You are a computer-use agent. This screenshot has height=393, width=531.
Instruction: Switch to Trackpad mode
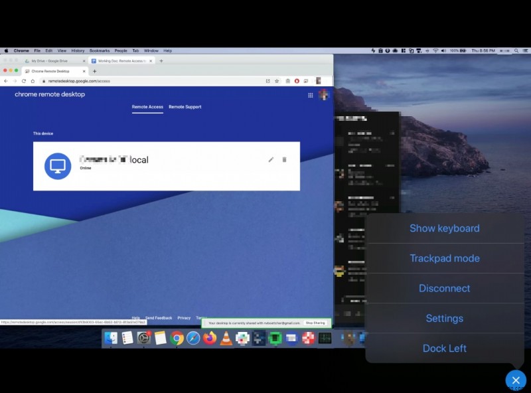(444, 258)
